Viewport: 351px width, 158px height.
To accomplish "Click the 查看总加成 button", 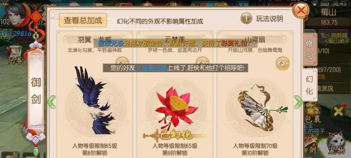I will (x=83, y=20).
